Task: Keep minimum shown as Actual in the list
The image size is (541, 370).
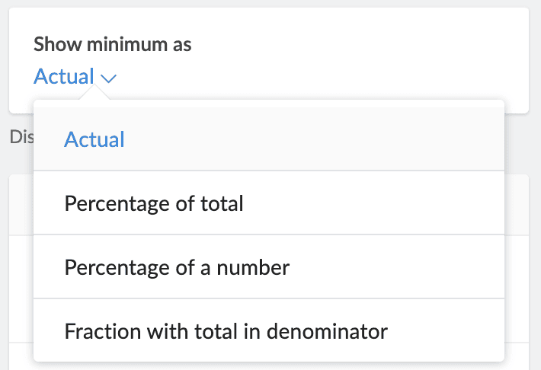Action: pos(94,139)
